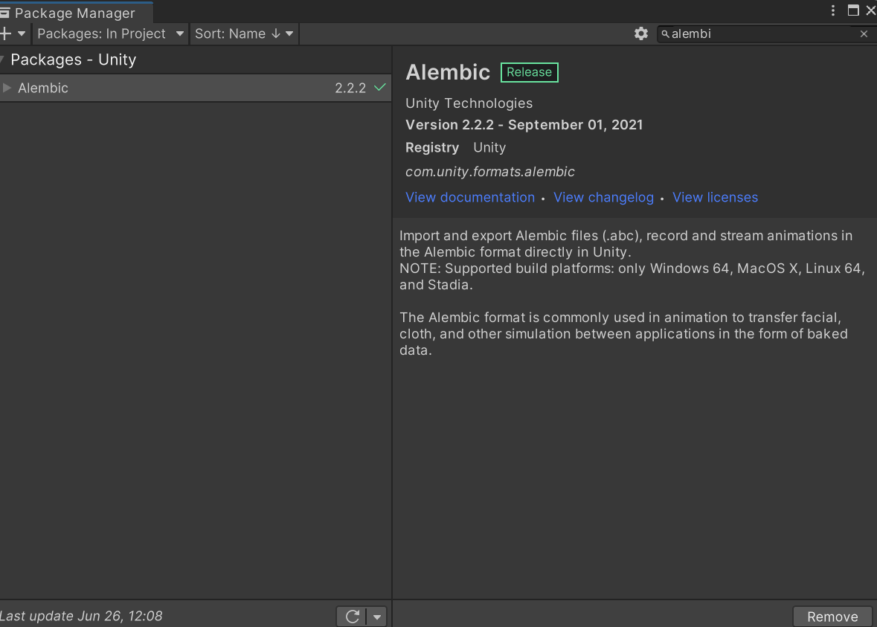
Task: Open the Packages: In Project dropdown
Action: click(x=110, y=33)
